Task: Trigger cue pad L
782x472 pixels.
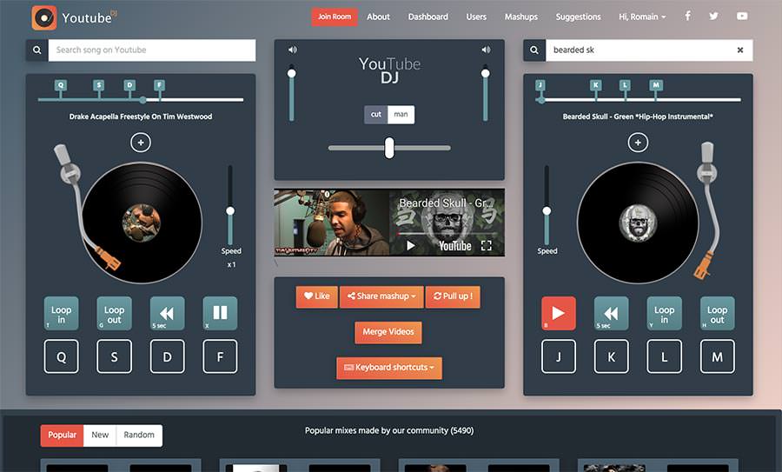Action: [x=665, y=356]
